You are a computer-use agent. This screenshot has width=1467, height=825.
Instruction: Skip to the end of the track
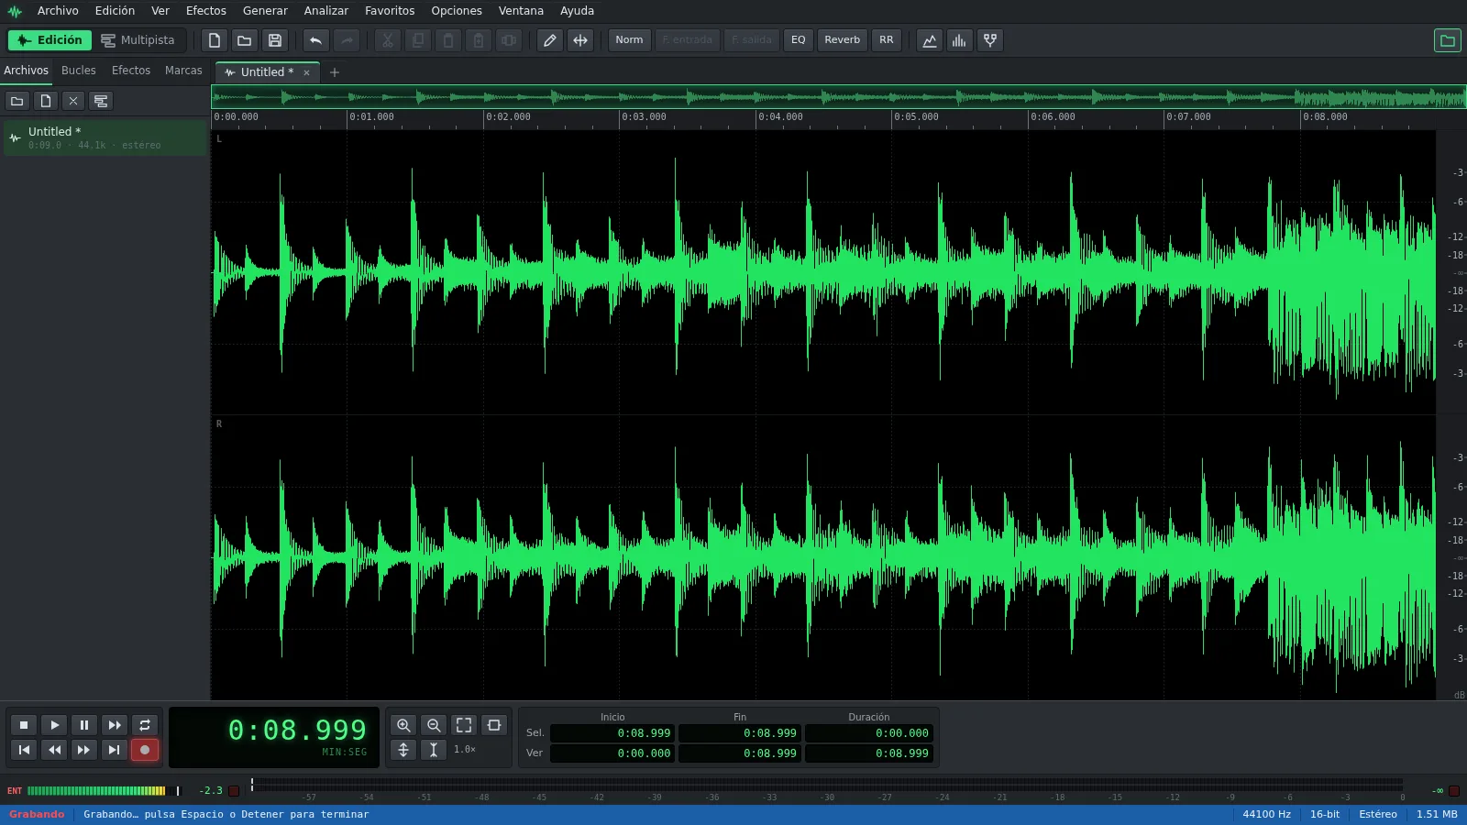click(x=115, y=750)
